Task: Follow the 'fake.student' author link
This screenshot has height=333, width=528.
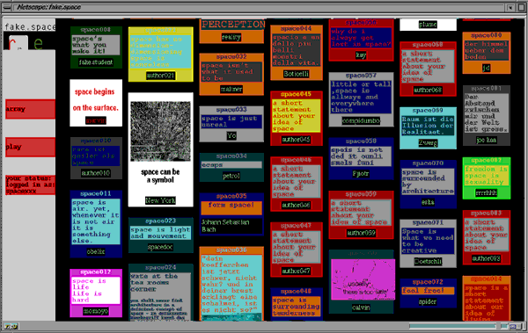Action: point(96,62)
